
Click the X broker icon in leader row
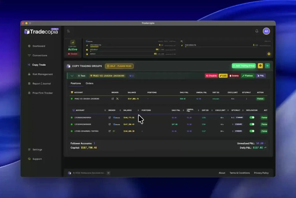click(117, 99)
